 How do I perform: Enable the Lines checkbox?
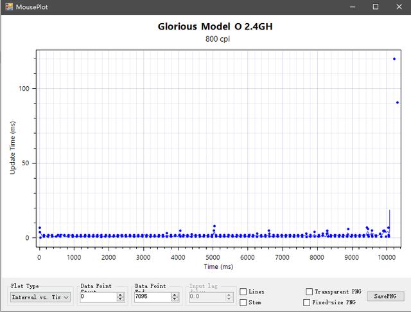point(243,291)
